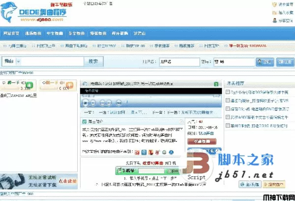The width and height of the screenshot is (295, 201).
Task: Click the login button with person icon
Action: pyautogui.click(x=265, y=62)
